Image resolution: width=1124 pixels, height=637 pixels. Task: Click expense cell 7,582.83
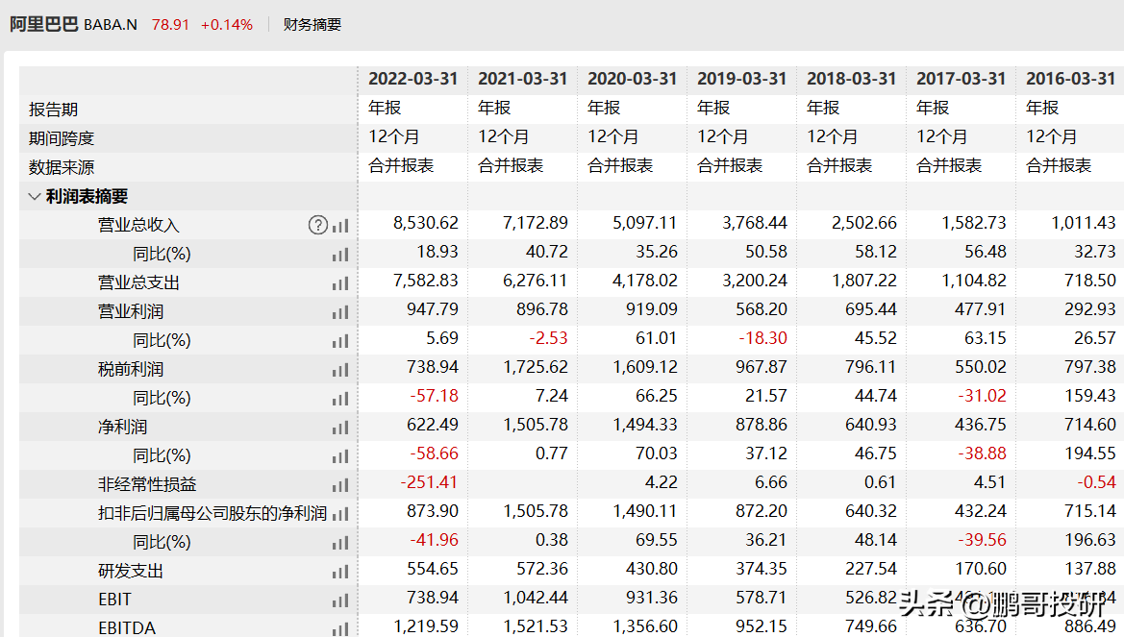426,281
